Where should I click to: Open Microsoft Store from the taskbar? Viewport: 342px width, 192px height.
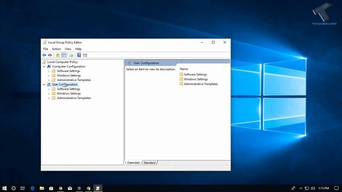coord(51,188)
